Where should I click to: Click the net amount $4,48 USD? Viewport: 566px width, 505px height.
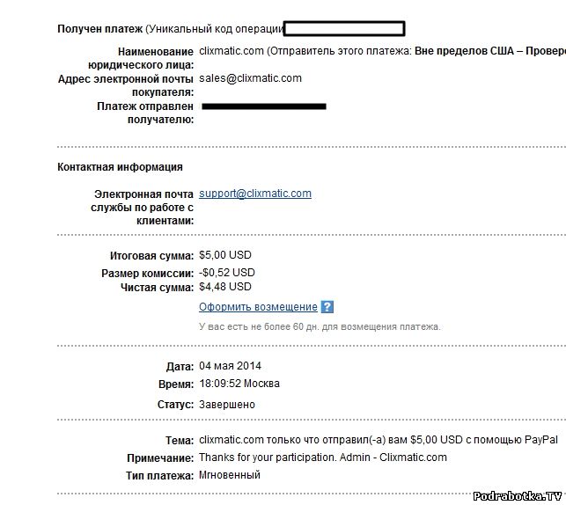coord(225,287)
